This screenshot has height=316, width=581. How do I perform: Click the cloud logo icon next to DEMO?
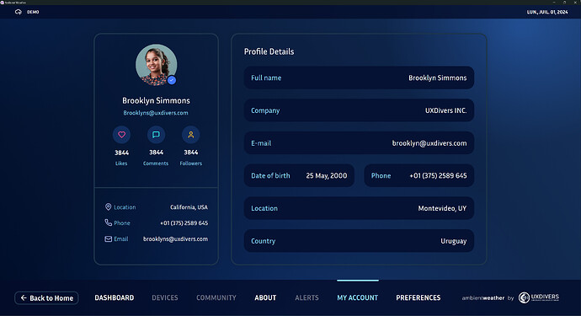click(x=19, y=12)
